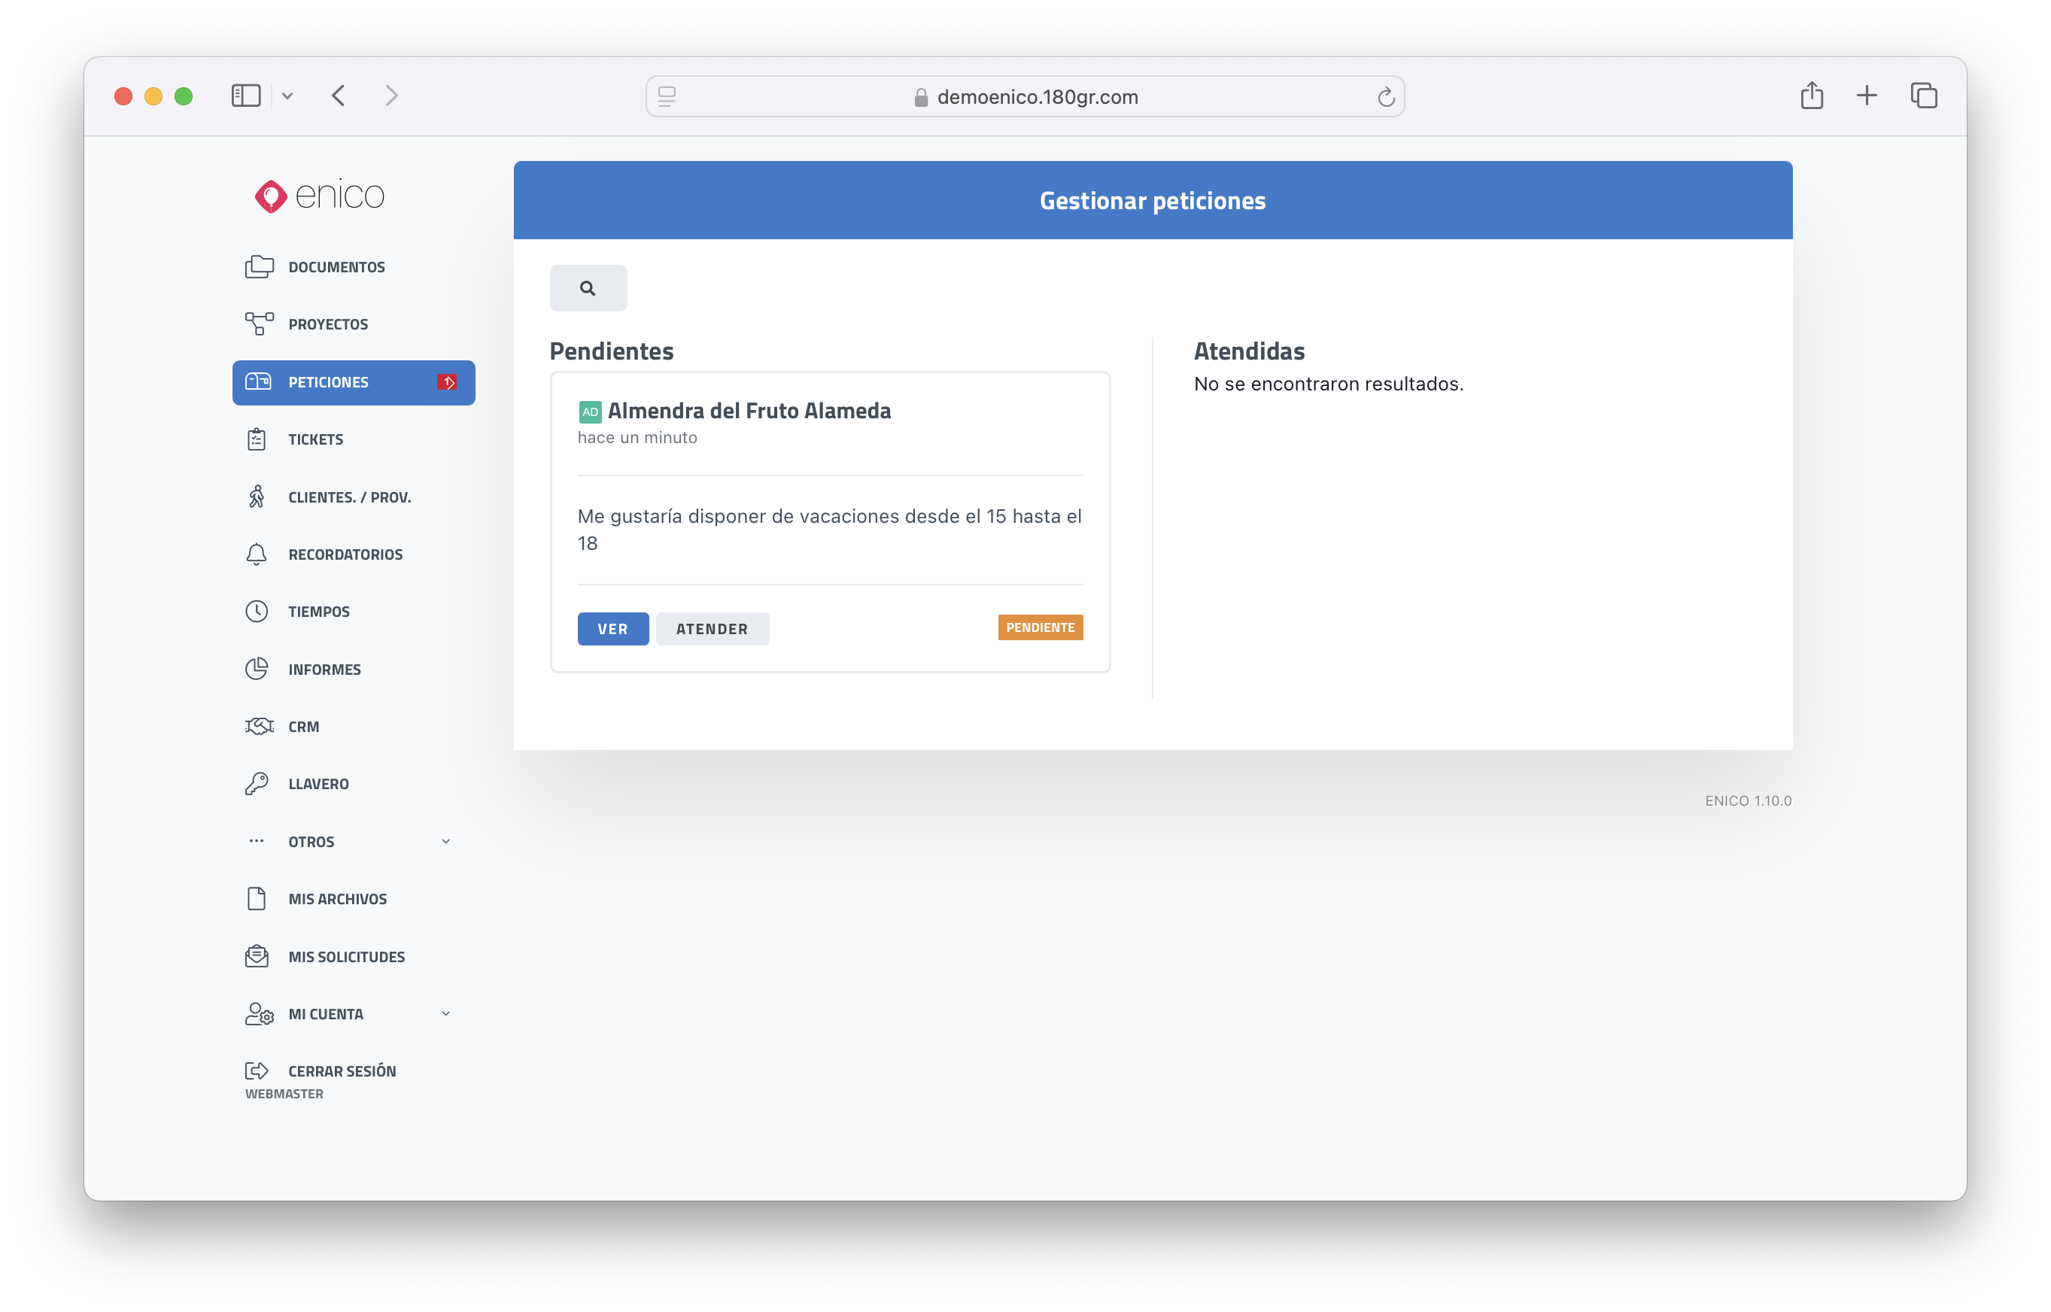Screen dimensions: 2051x1312
Task: Click the red Peticiones notification badge
Action: pos(446,382)
